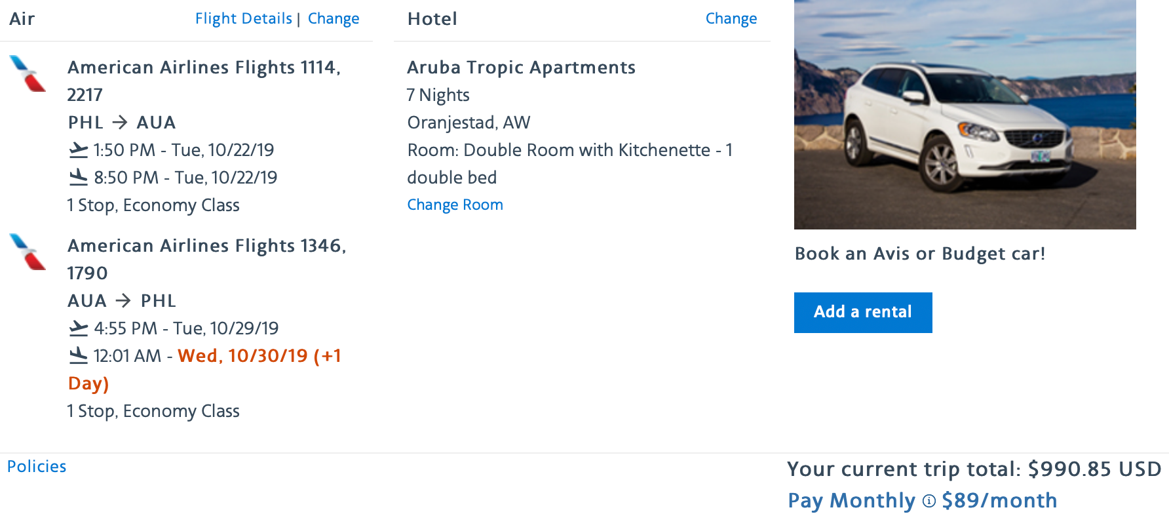The height and width of the screenshot is (514, 1169).
Task: Click the Aruba Tropic Apartments hotel name
Action: tap(521, 68)
